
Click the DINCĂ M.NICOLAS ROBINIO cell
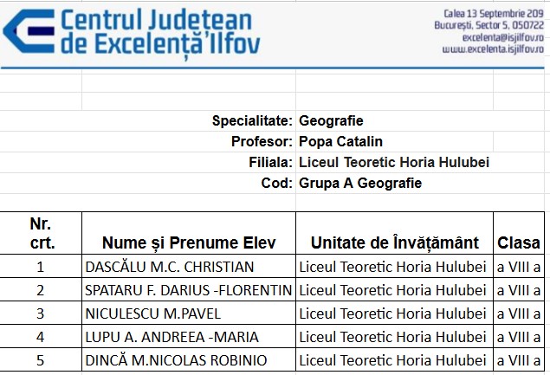(176, 360)
